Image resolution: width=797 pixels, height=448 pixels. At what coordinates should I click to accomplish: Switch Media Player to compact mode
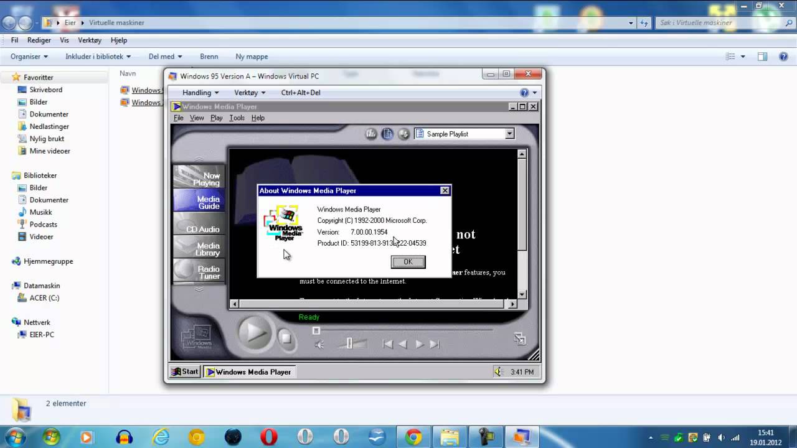(519, 338)
